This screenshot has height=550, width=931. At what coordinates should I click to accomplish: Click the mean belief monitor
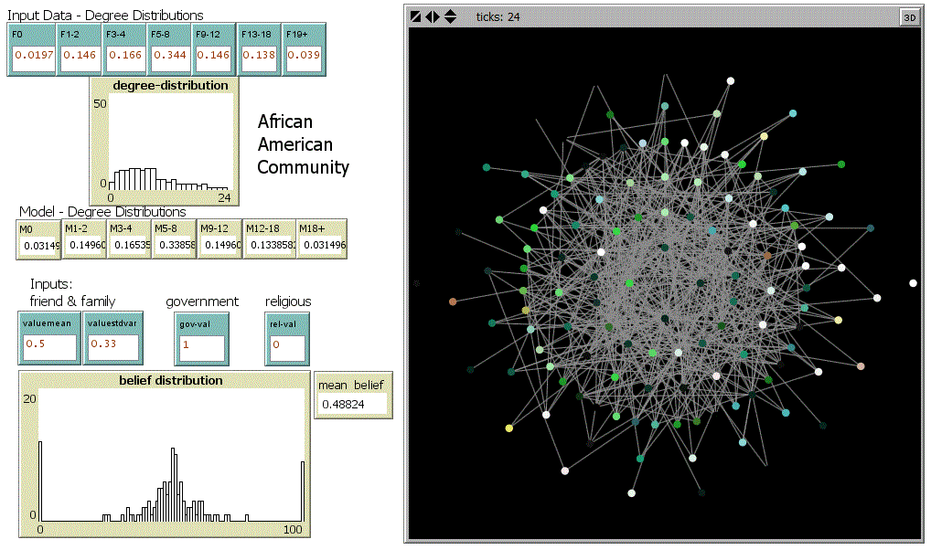[x=352, y=403]
